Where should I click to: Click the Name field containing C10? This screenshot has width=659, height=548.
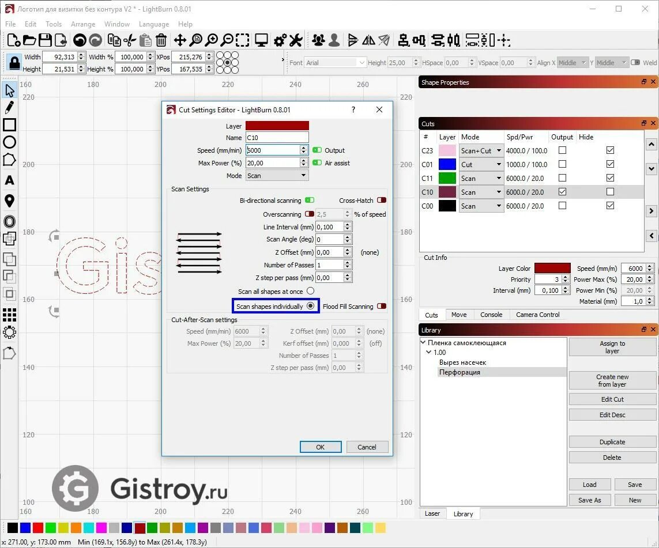277,137
